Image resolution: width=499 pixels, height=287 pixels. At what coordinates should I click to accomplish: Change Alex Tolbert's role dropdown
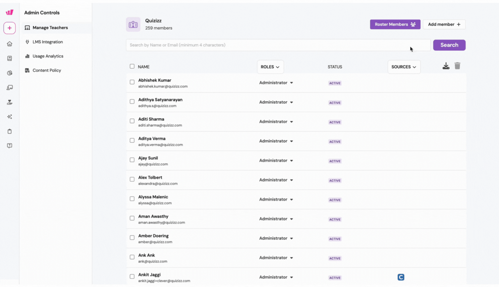click(x=276, y=180)
